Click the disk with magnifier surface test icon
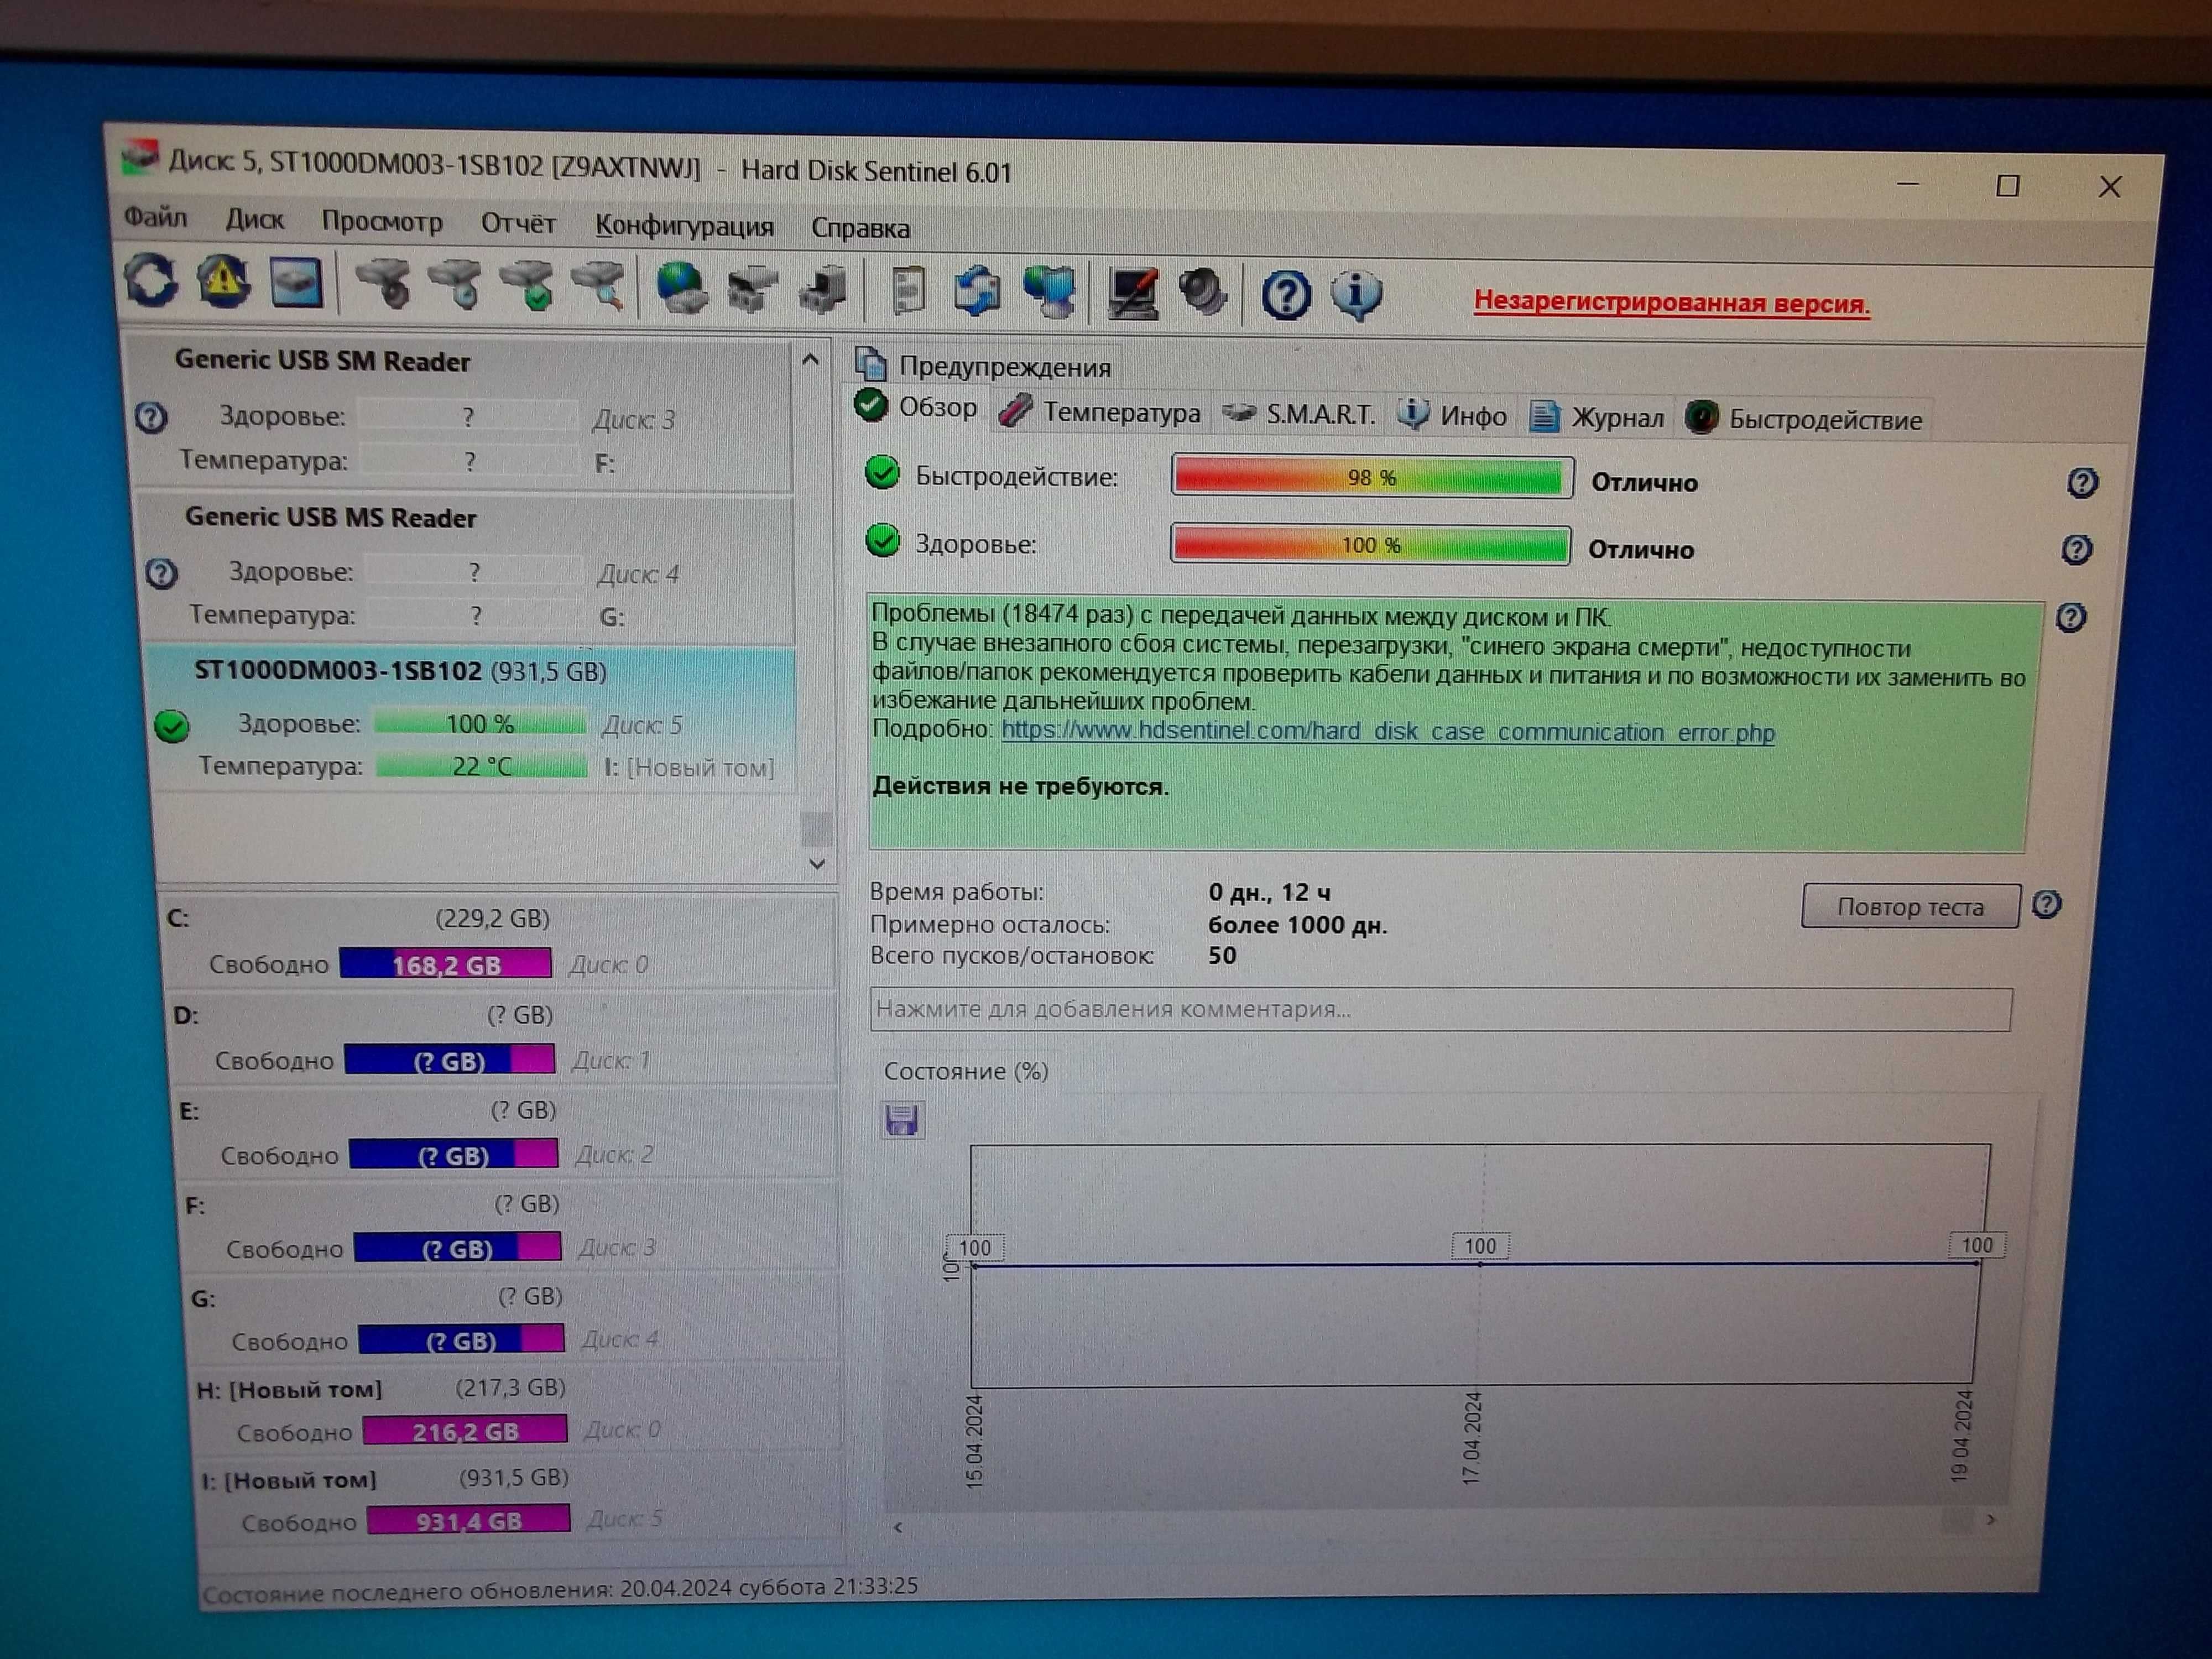The image size is (2212, 1659). coord(600,287)
